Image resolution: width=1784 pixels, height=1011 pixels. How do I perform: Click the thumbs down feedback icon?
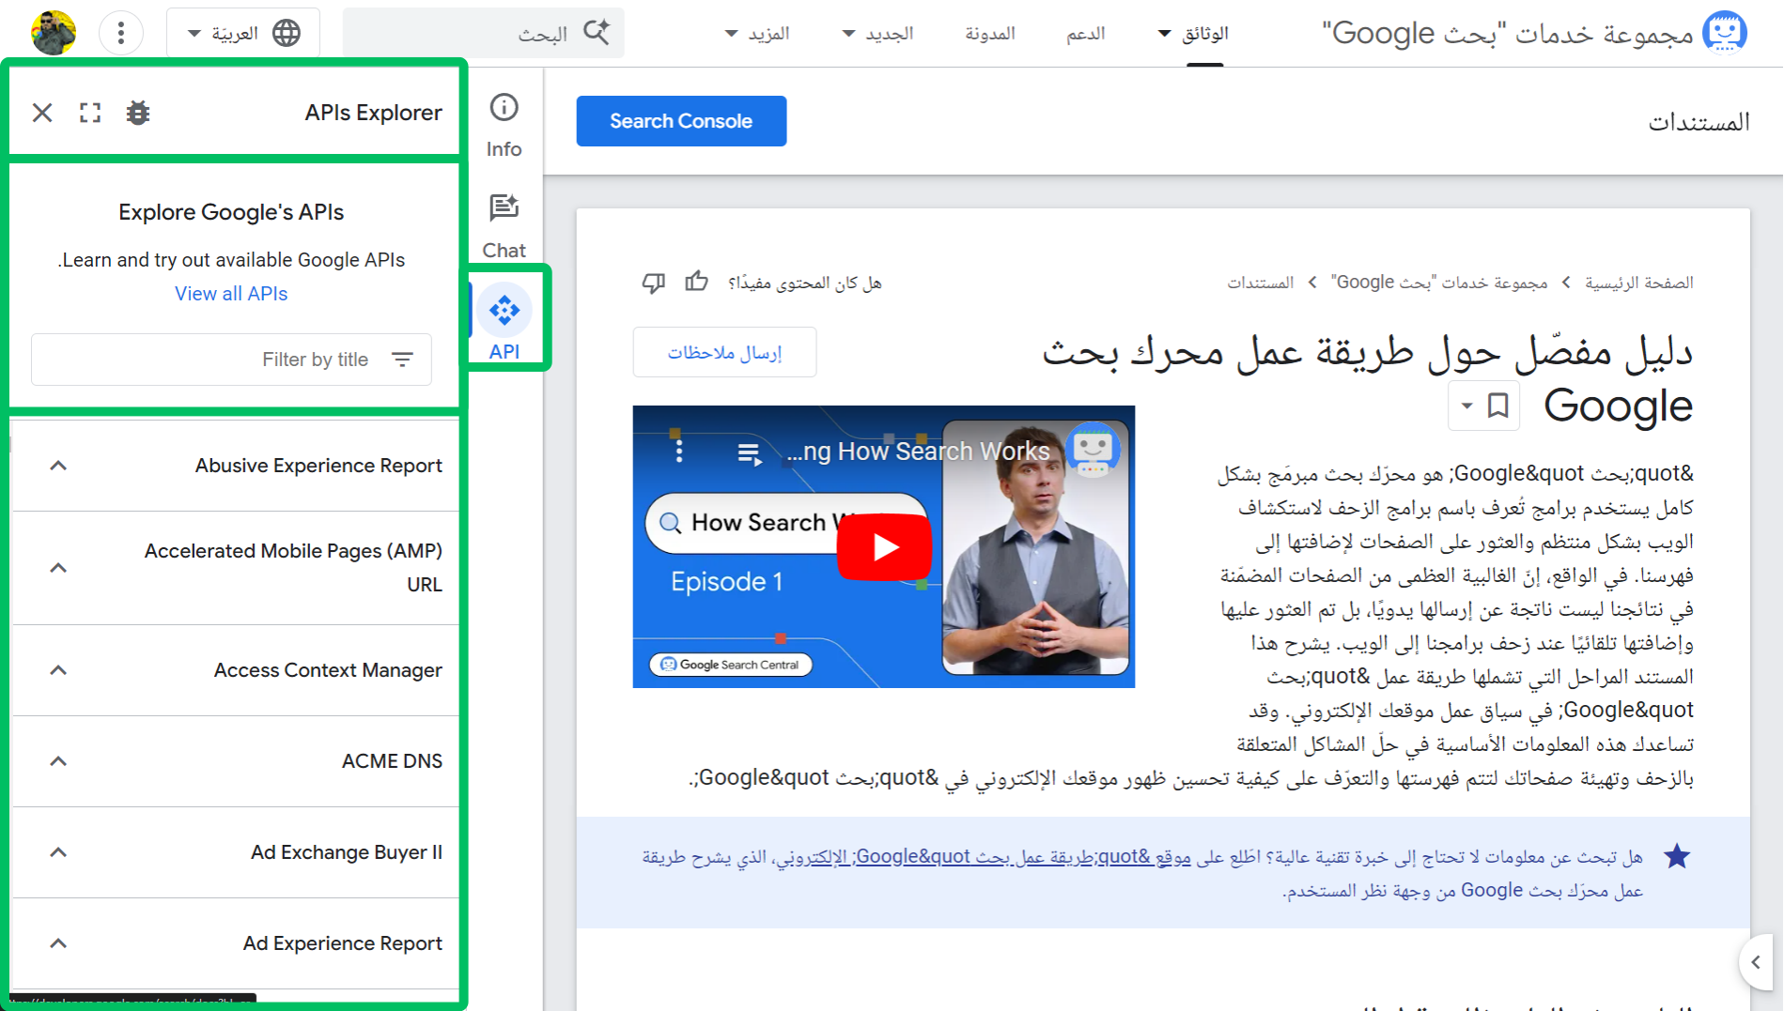(653, 283)
